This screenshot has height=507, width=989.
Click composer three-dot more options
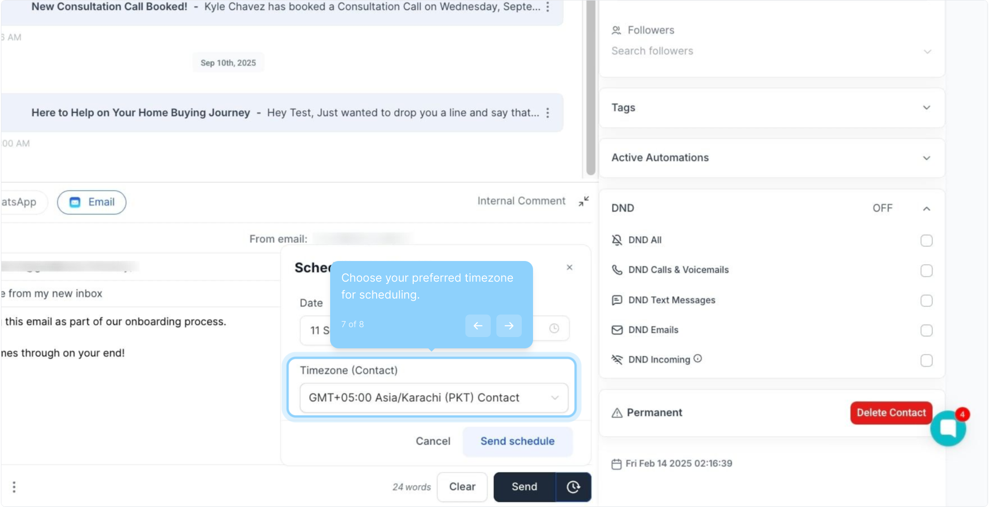pos(14,487)
